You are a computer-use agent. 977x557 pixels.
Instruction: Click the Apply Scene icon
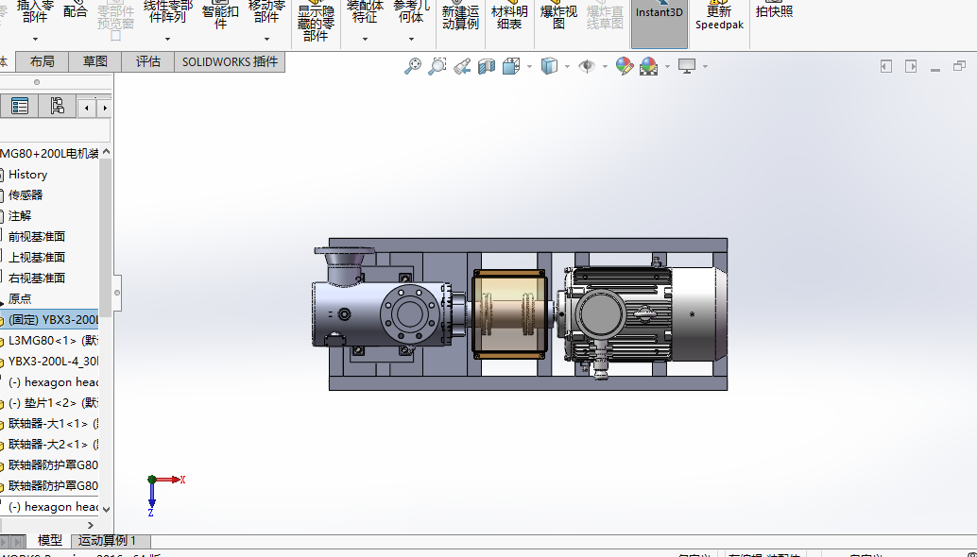coord(648,66)
